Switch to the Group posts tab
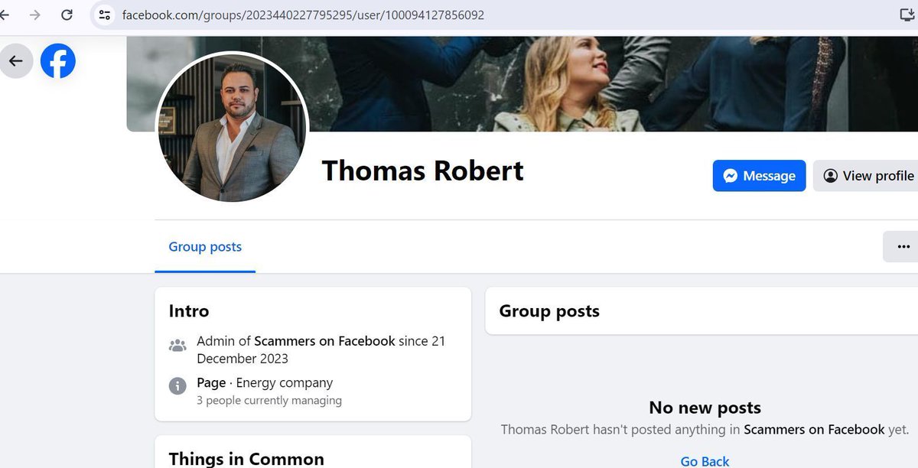The width and height of the screenshot is (918, 468). [204, 246]
